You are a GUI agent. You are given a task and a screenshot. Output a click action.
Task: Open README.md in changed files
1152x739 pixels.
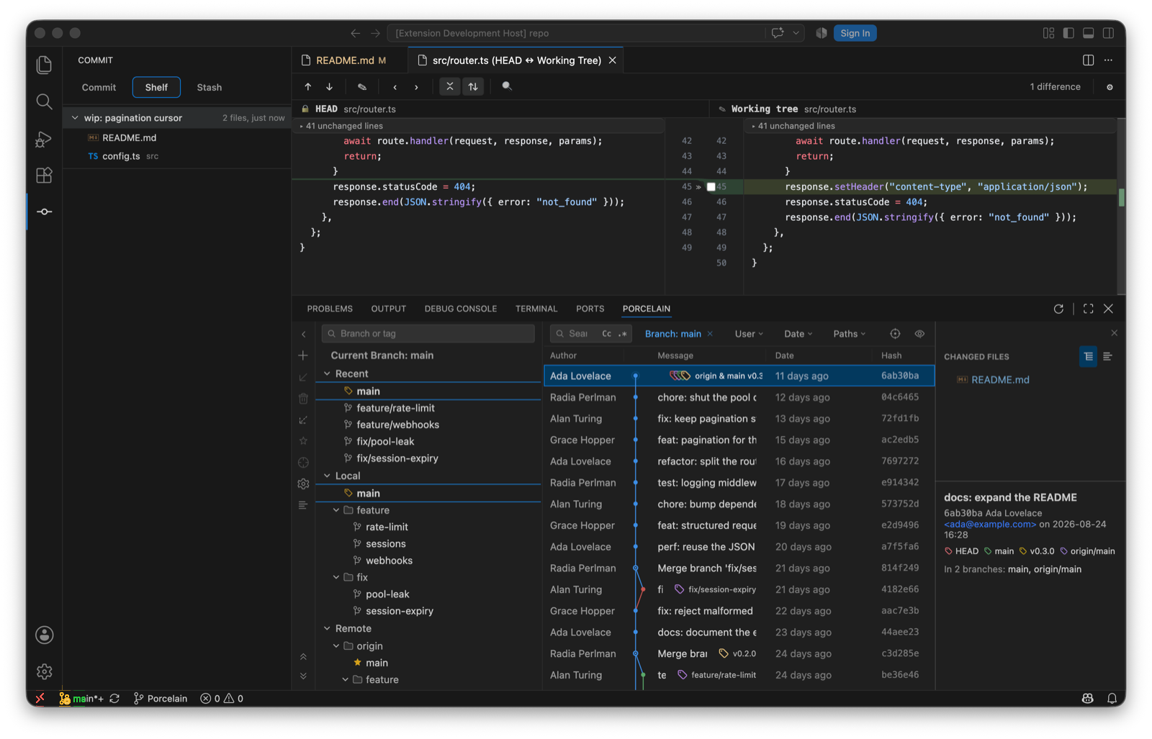1000,380
